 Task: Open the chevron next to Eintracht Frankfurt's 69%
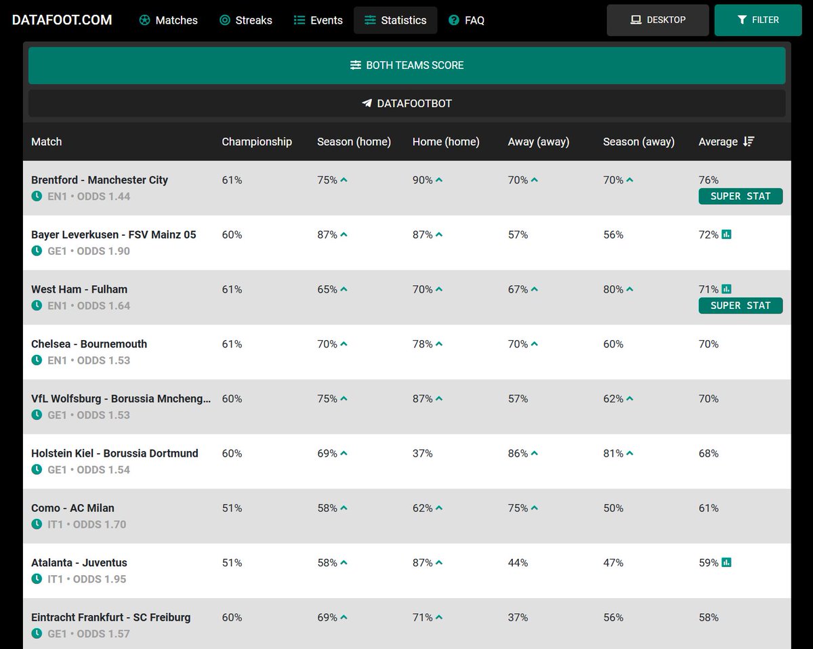click(x=344, y=616)
